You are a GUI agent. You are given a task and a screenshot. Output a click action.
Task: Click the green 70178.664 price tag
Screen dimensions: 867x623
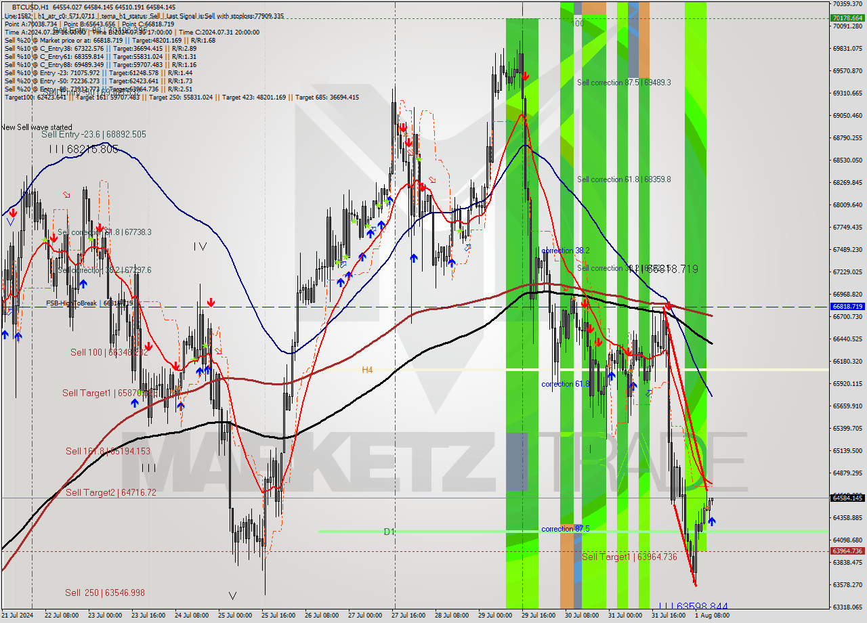pos(847,18)
